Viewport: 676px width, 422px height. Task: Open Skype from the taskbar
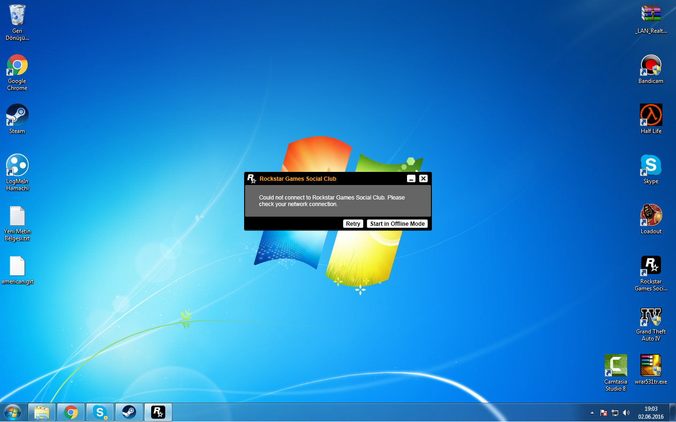click(100, 412)
